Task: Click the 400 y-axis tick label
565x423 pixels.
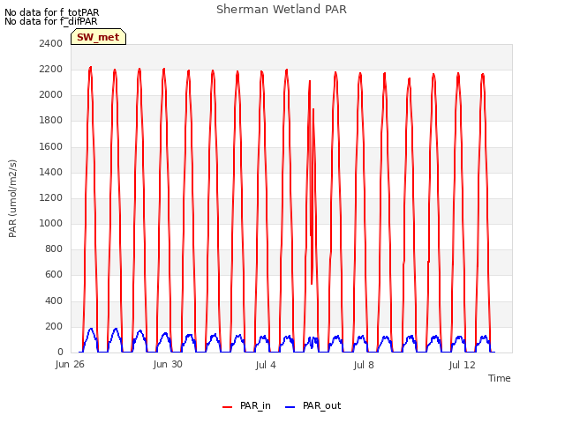Action: [54, 301]
